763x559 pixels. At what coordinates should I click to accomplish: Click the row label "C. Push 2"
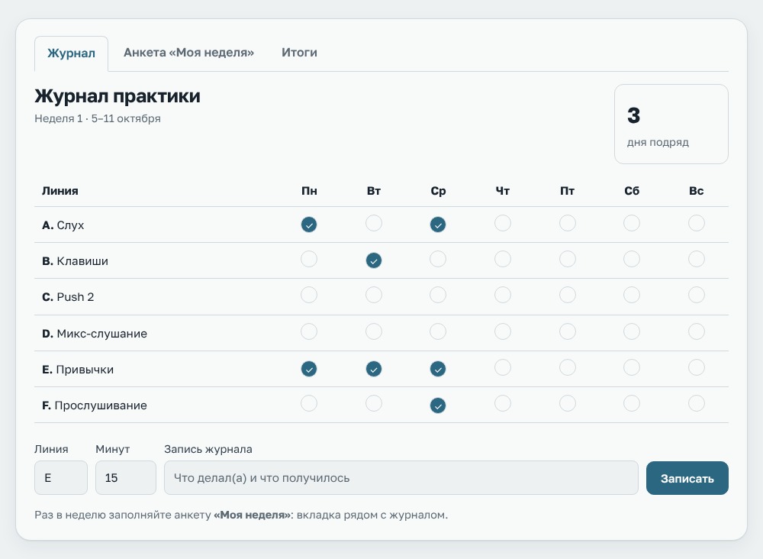pos(68,297)
